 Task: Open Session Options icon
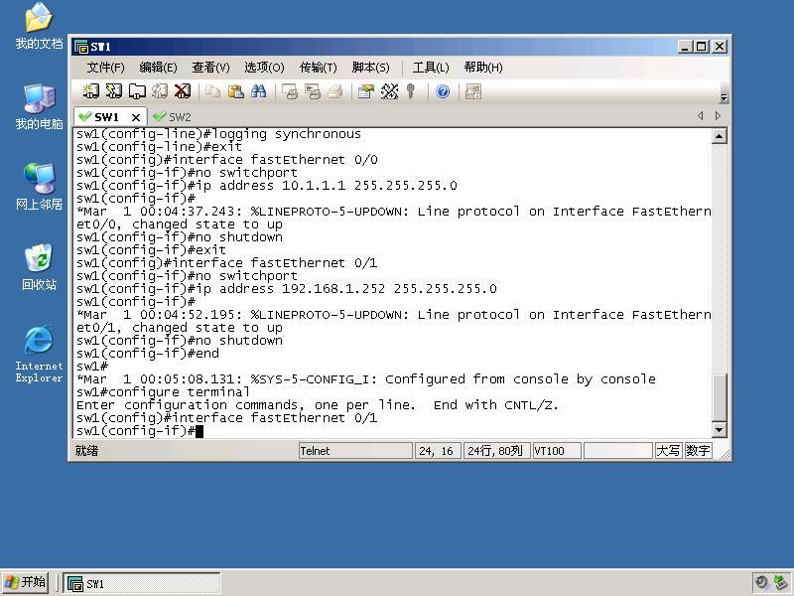coord(366,91)
